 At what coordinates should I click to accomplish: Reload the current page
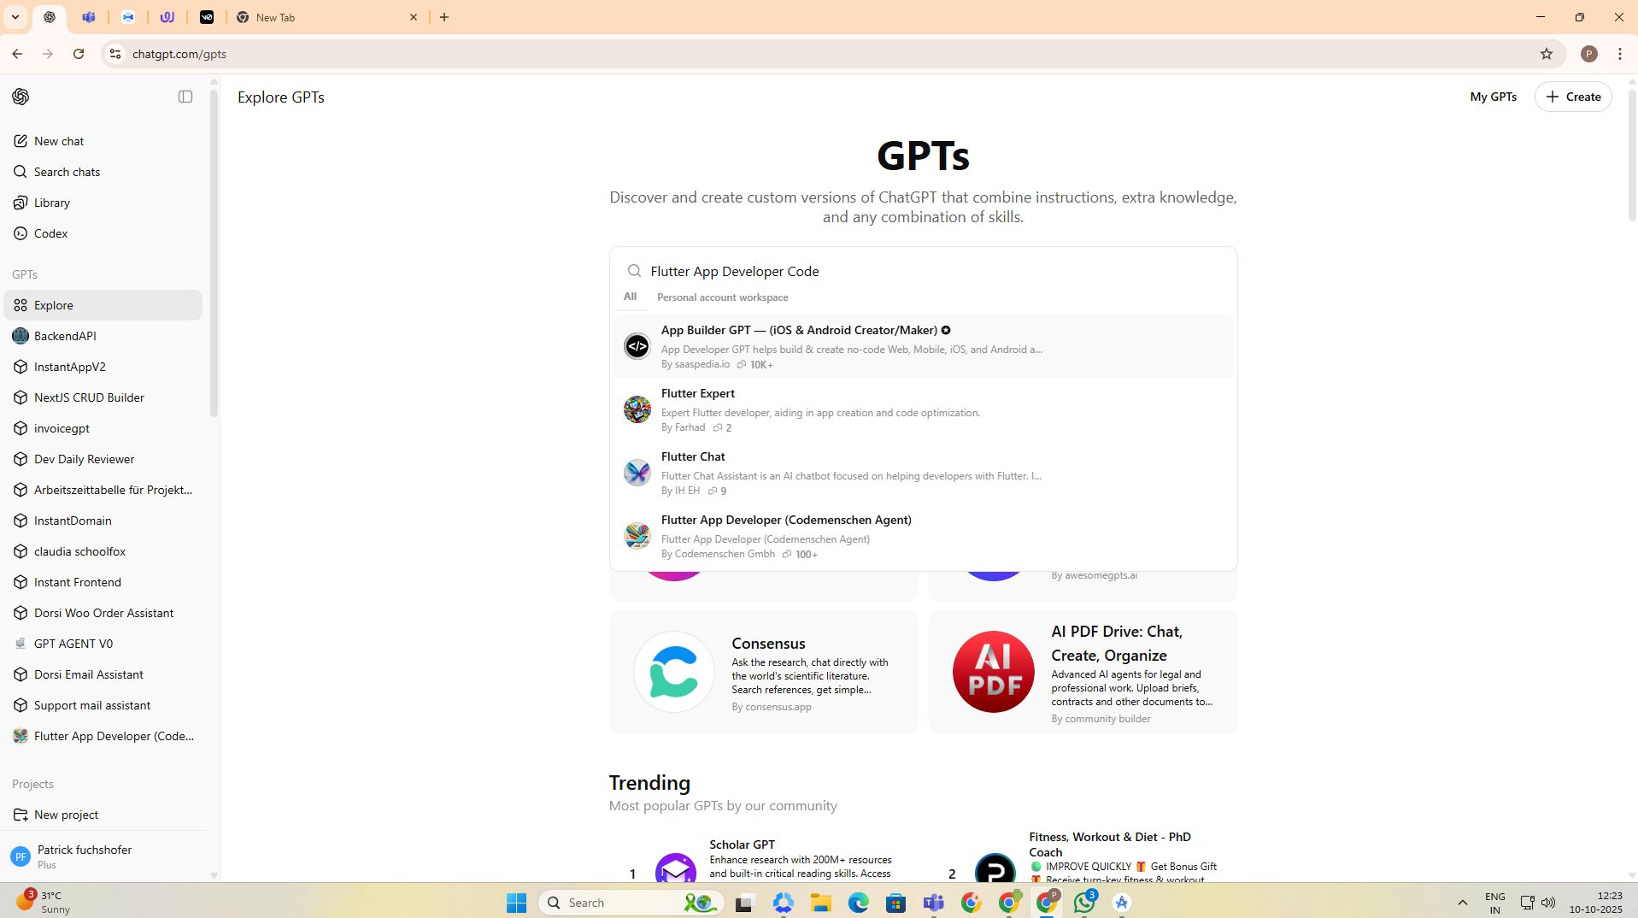click(79, 54)
